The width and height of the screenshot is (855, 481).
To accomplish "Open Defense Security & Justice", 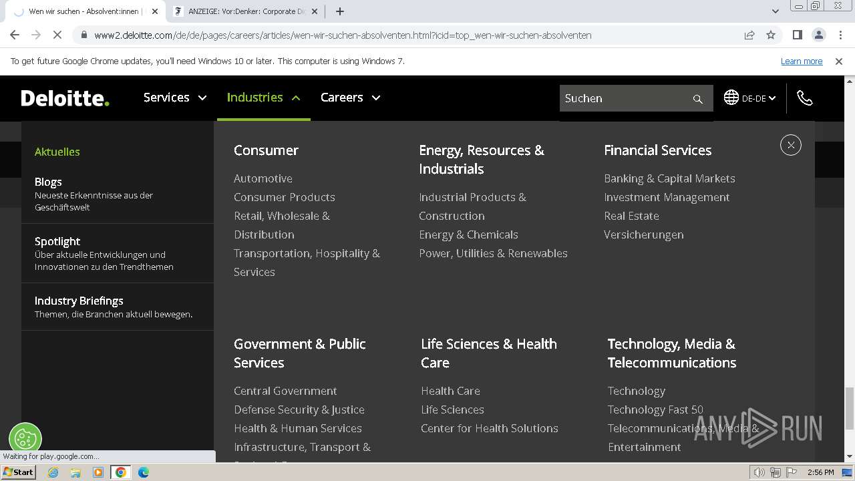I will [299, 410].
